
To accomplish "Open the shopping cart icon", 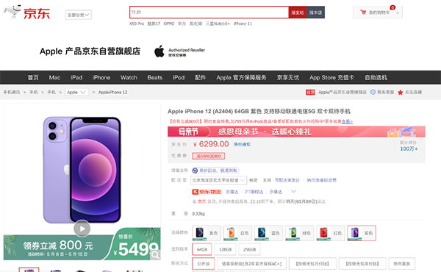I will click(x=363, y=12).
